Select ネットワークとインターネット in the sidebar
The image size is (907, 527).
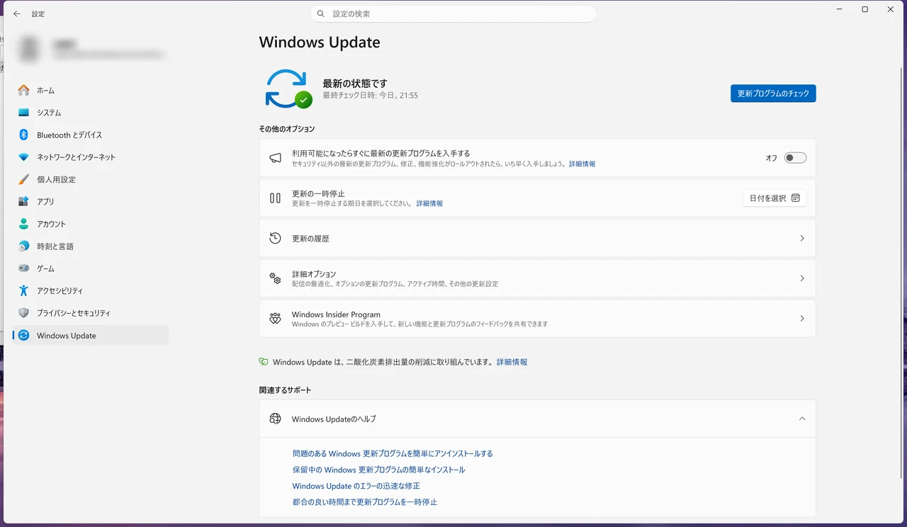coord(91,157)
